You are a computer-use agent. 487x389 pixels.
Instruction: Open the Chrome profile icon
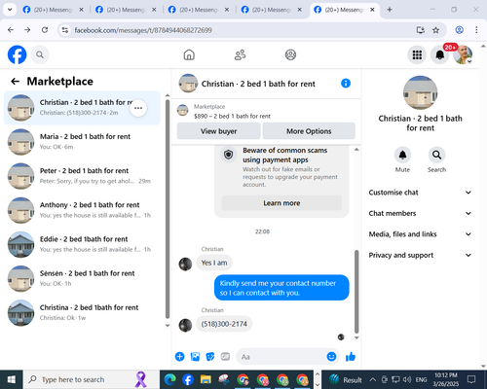[x=459, y=30]
